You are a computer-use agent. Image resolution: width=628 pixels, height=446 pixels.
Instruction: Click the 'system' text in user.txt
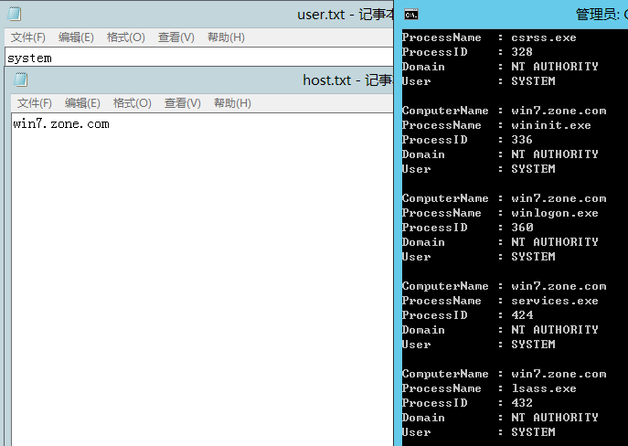(x=29, y=58)
